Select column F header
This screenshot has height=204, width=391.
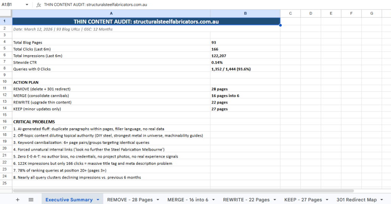(351, 13)
